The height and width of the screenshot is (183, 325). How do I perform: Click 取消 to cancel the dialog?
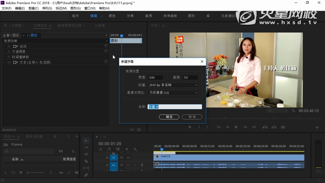[x=192, y=117]
